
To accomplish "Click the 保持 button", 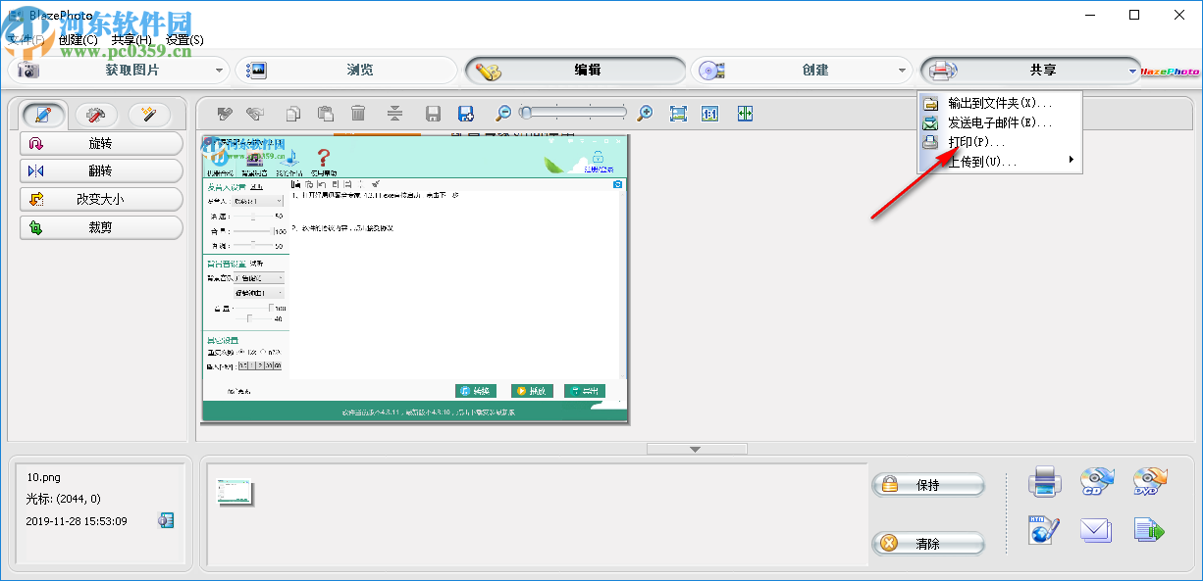I will [927, 484].
